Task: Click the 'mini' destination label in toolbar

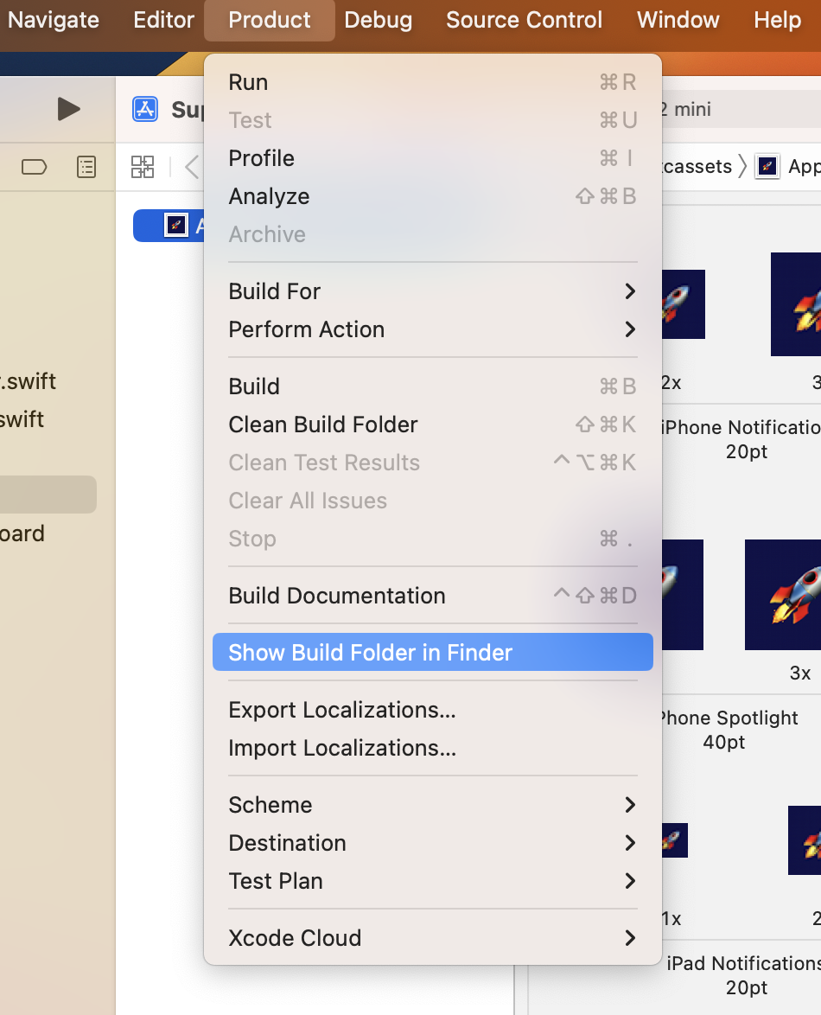Action: point(692,110)
